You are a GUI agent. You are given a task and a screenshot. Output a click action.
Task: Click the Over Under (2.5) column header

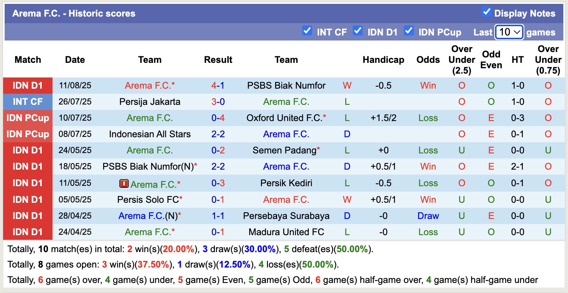click(x=462, y=60)
